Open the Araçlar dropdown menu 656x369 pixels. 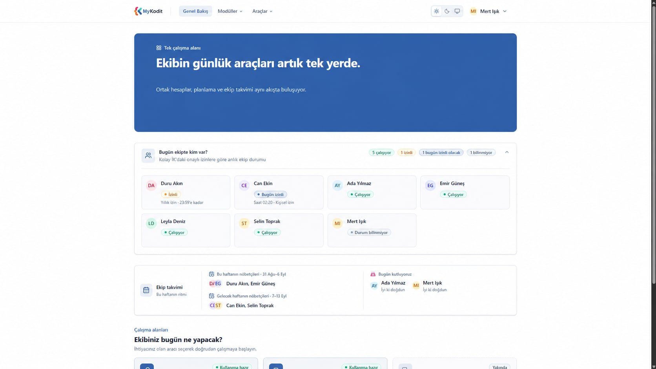262,11
